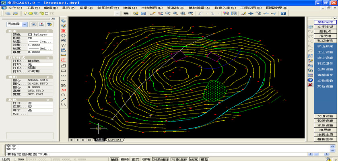The image size is (338, 161).
Task: Select the diagonal line drawing tool
Action: [64, 100]
